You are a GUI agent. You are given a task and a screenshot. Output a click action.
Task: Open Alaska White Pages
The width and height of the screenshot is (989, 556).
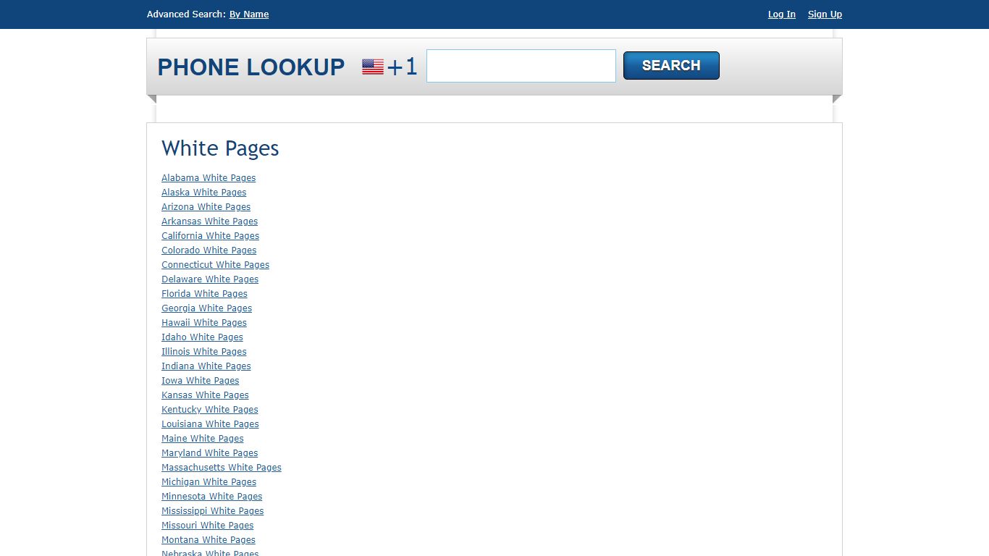(204, 193)
